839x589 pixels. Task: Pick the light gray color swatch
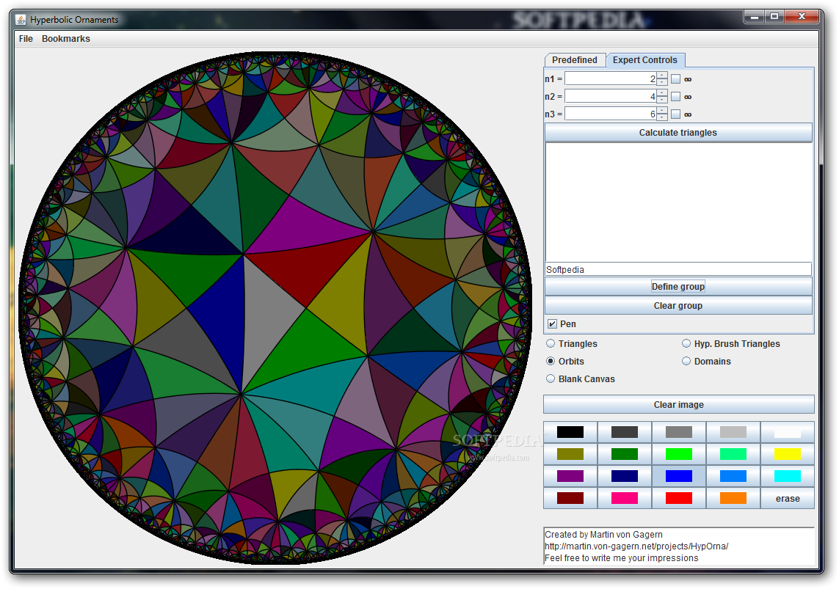(733, 432)
